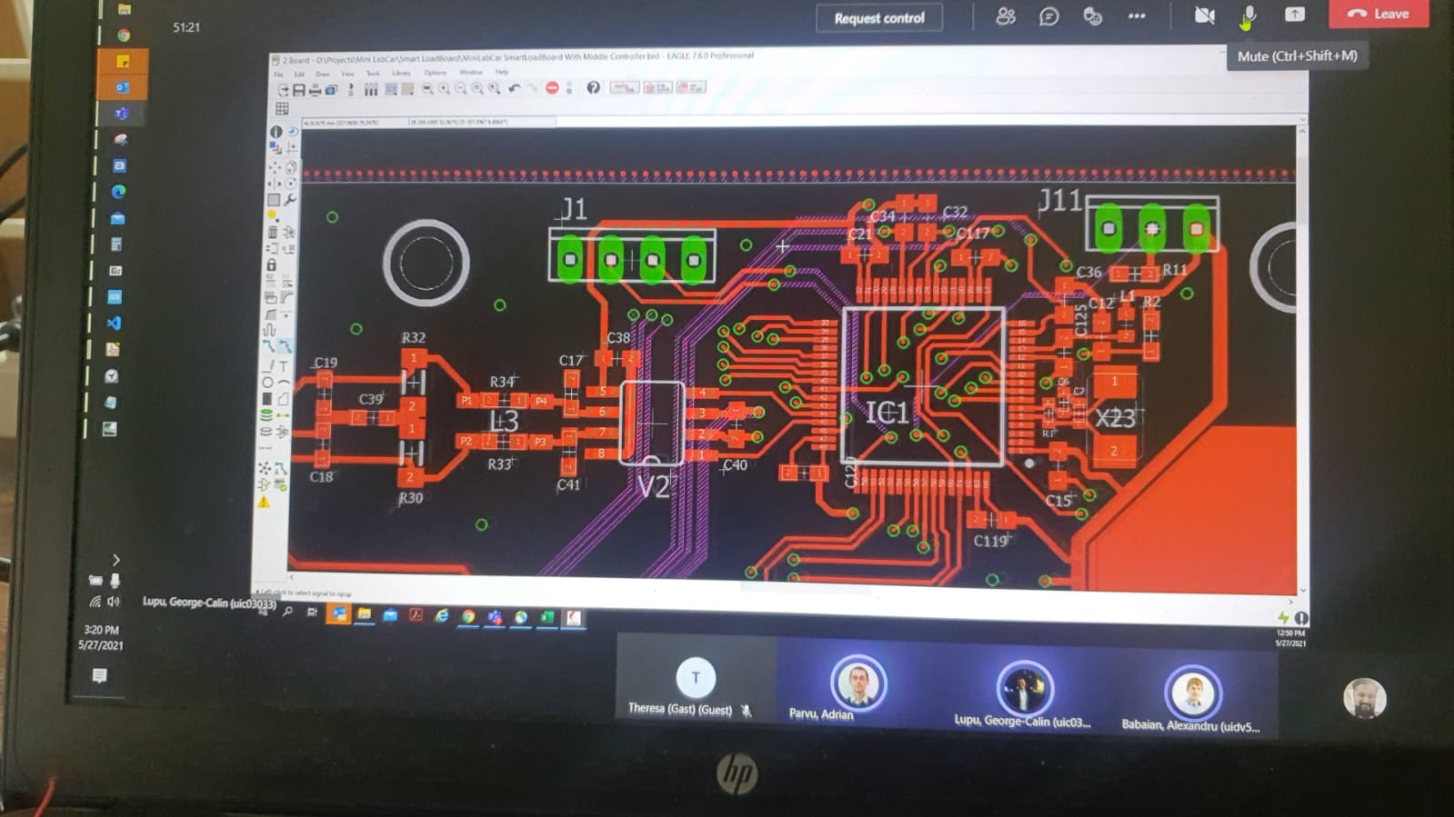Click the volume icon in system tray
This screenshot has height=817, width=1454.
(114, 602)
